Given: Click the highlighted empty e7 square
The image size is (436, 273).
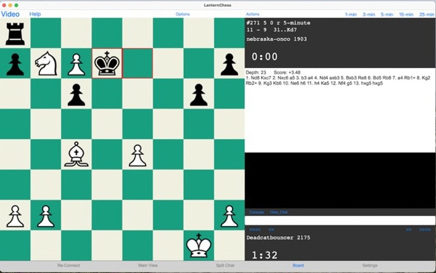Looking at the screenshot, I should click(x=138, y=63).
